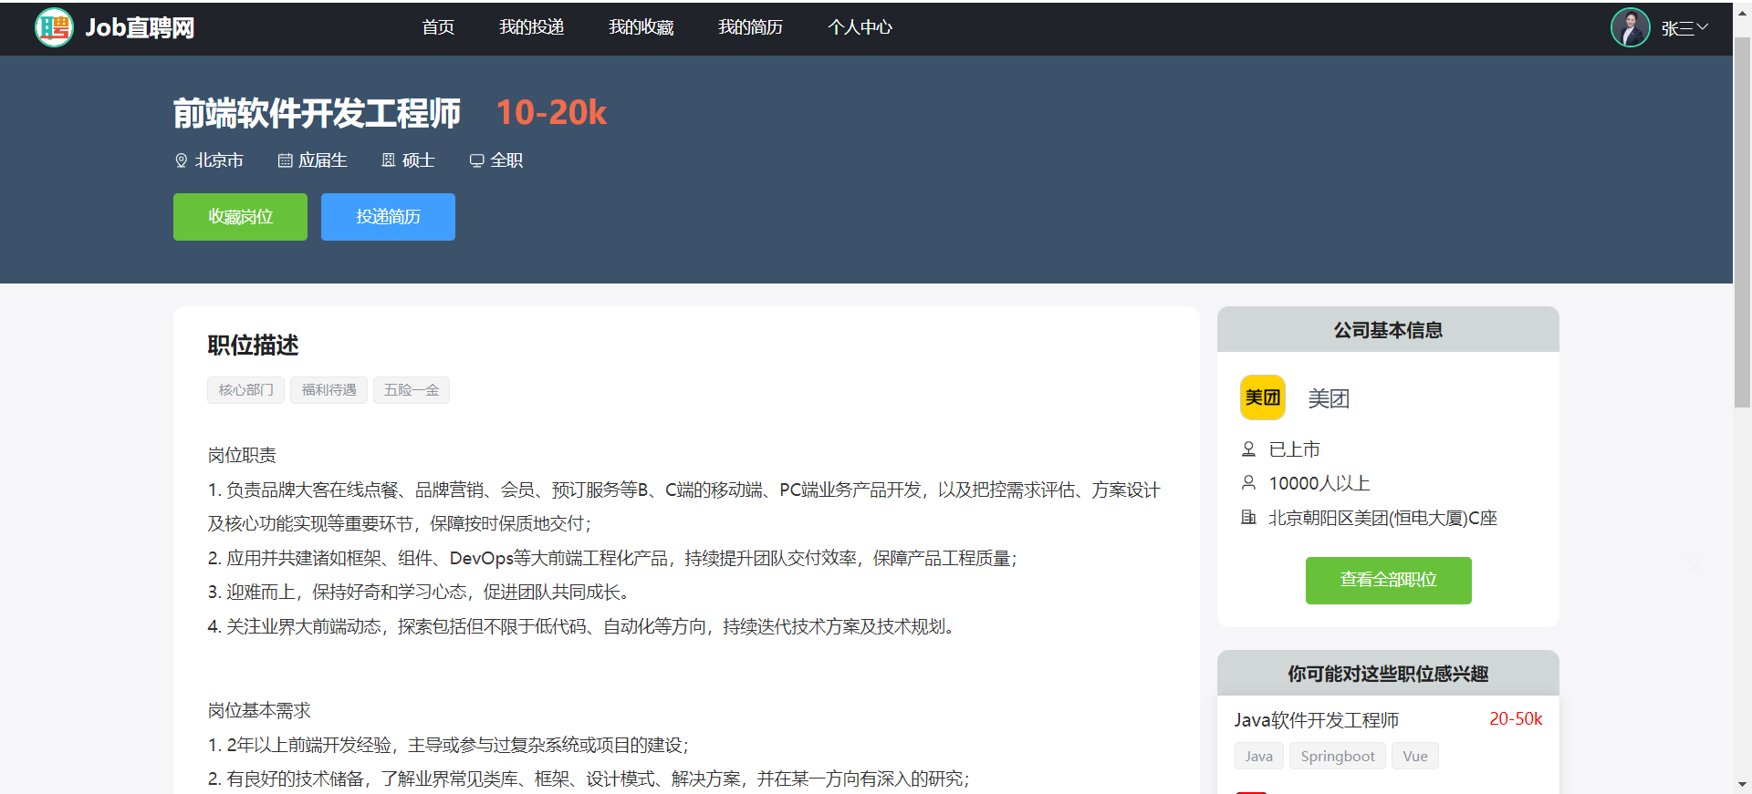Image resolution: width=1752 pixels, height=794 pixels.
Task: Open 我的简历 navigation item
Action: point(751,27)
